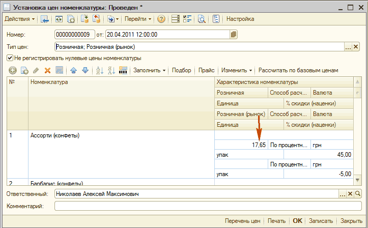The image size is (368, 228).
Task: Toggle Не регистрировать нулевые цены номенклатуры checkbox
Action: pos(10,58)
